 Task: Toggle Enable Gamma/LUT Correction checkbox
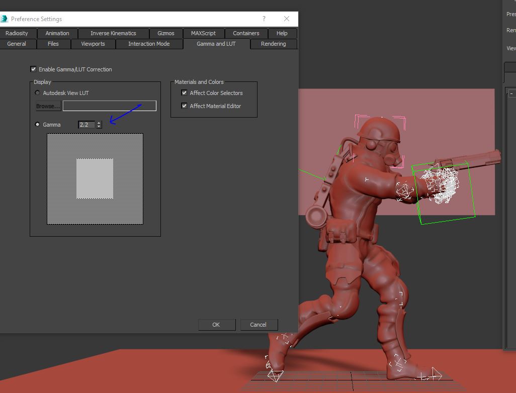(x=33, y=69)
